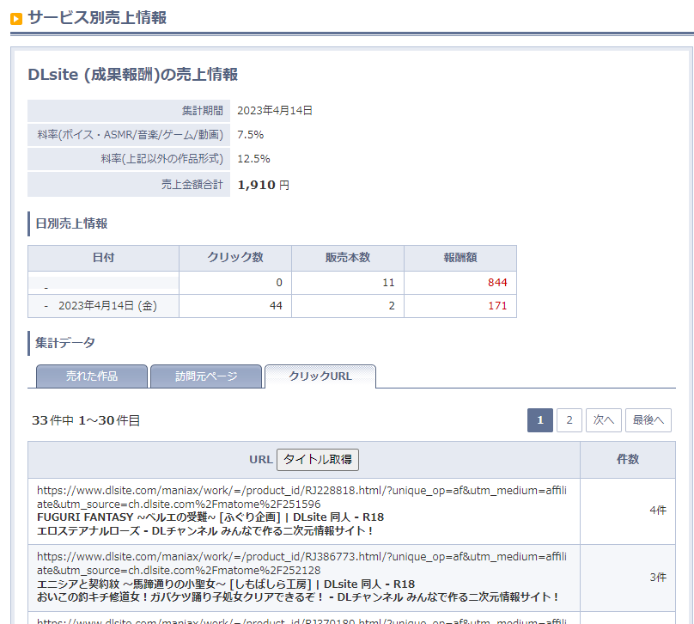Click the 販売本数 column header
The height and width of the screenshot is (624, 694).
348,258
